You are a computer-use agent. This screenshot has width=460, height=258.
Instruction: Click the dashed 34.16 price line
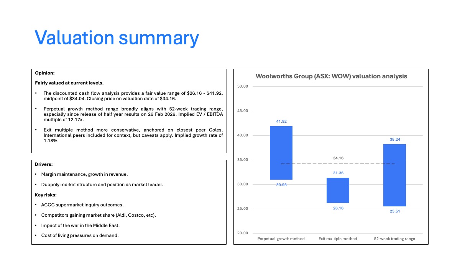coord(338,164)
